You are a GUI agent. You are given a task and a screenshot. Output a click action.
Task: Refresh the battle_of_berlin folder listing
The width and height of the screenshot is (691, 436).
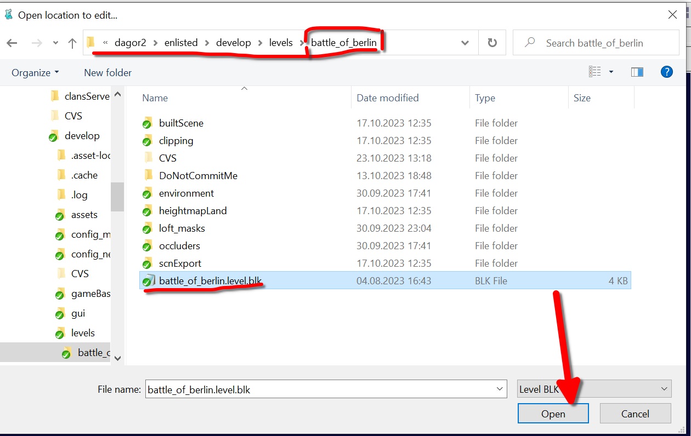pos(492,43)
